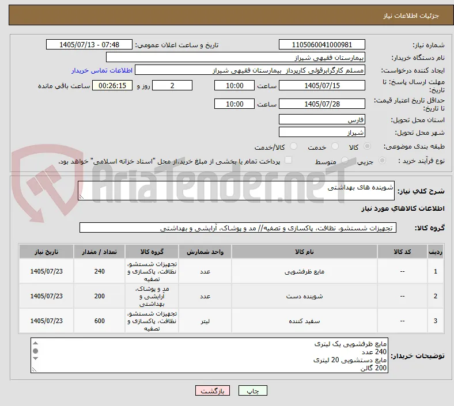
Task: Select the کالا/خدمت radio button
Action: coord(294,146)
